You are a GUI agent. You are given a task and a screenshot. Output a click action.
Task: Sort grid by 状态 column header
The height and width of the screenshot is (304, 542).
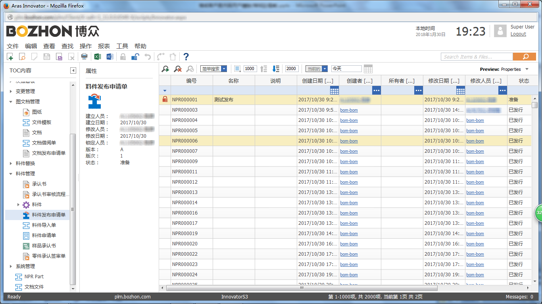(x=524, y=81)
